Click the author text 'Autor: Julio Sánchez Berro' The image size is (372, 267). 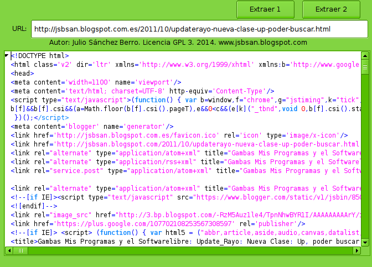(x=95, y=43)
